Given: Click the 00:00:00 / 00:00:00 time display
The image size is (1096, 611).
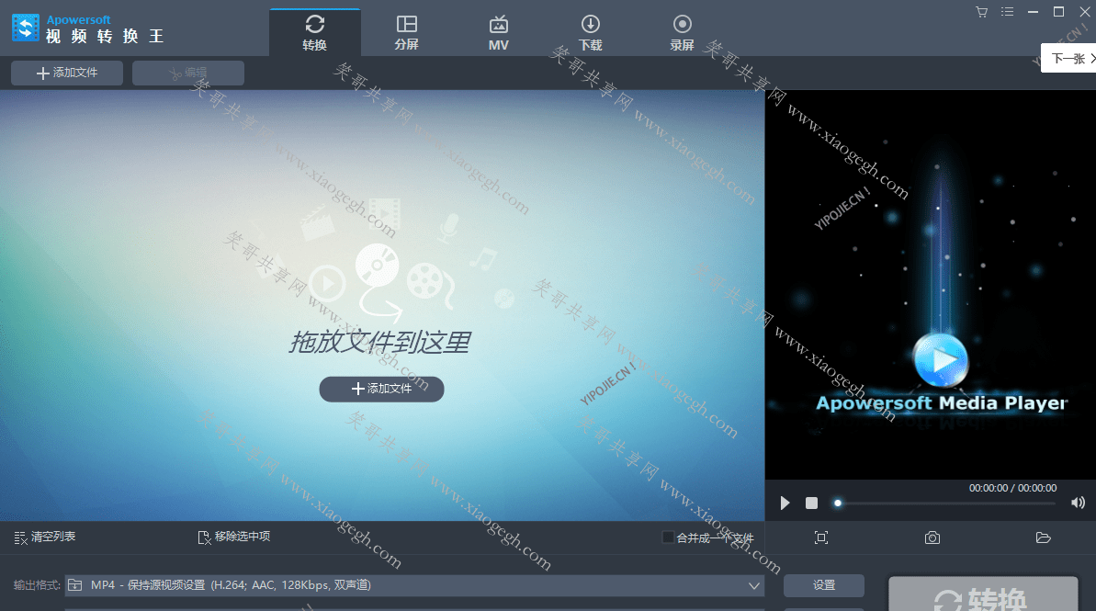Looking at the screenshot, I should click(1012, 488).
